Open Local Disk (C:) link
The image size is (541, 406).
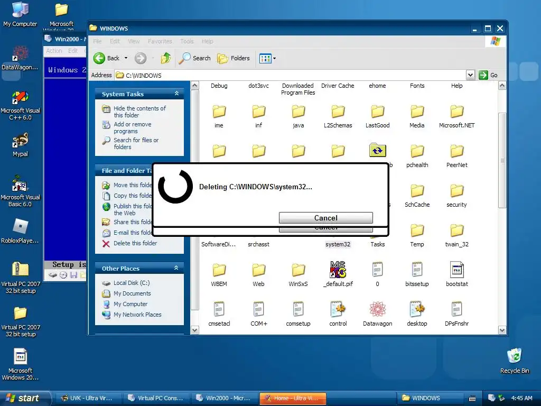click(x=132, y=283)
